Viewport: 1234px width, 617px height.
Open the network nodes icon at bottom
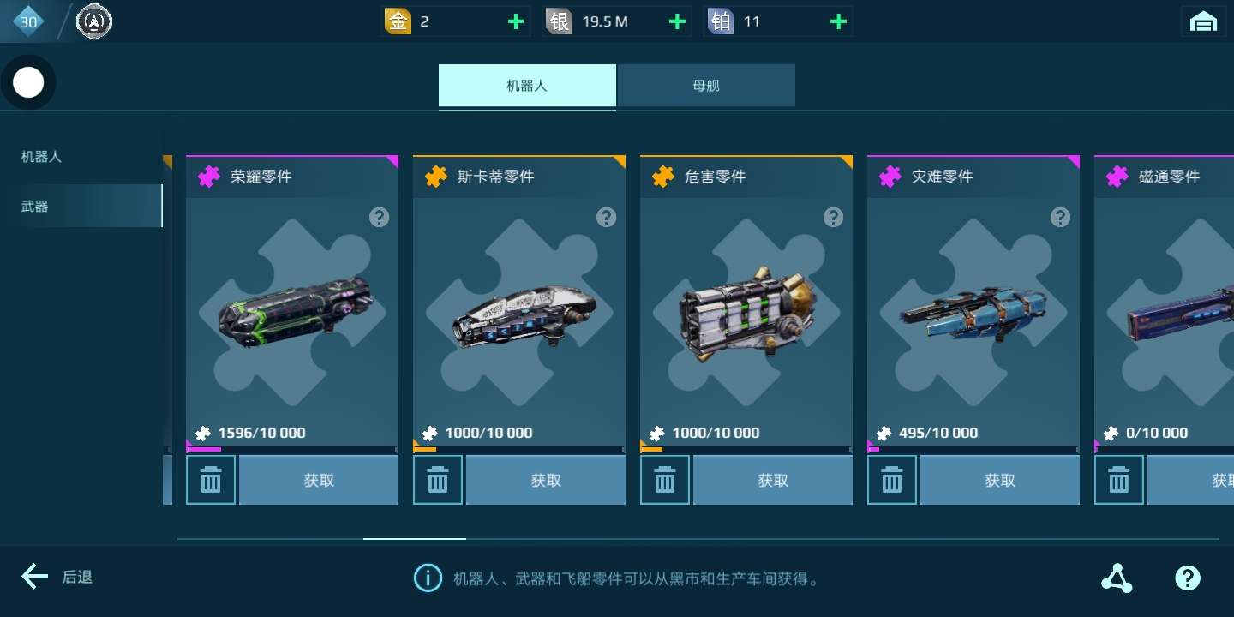1117,578
